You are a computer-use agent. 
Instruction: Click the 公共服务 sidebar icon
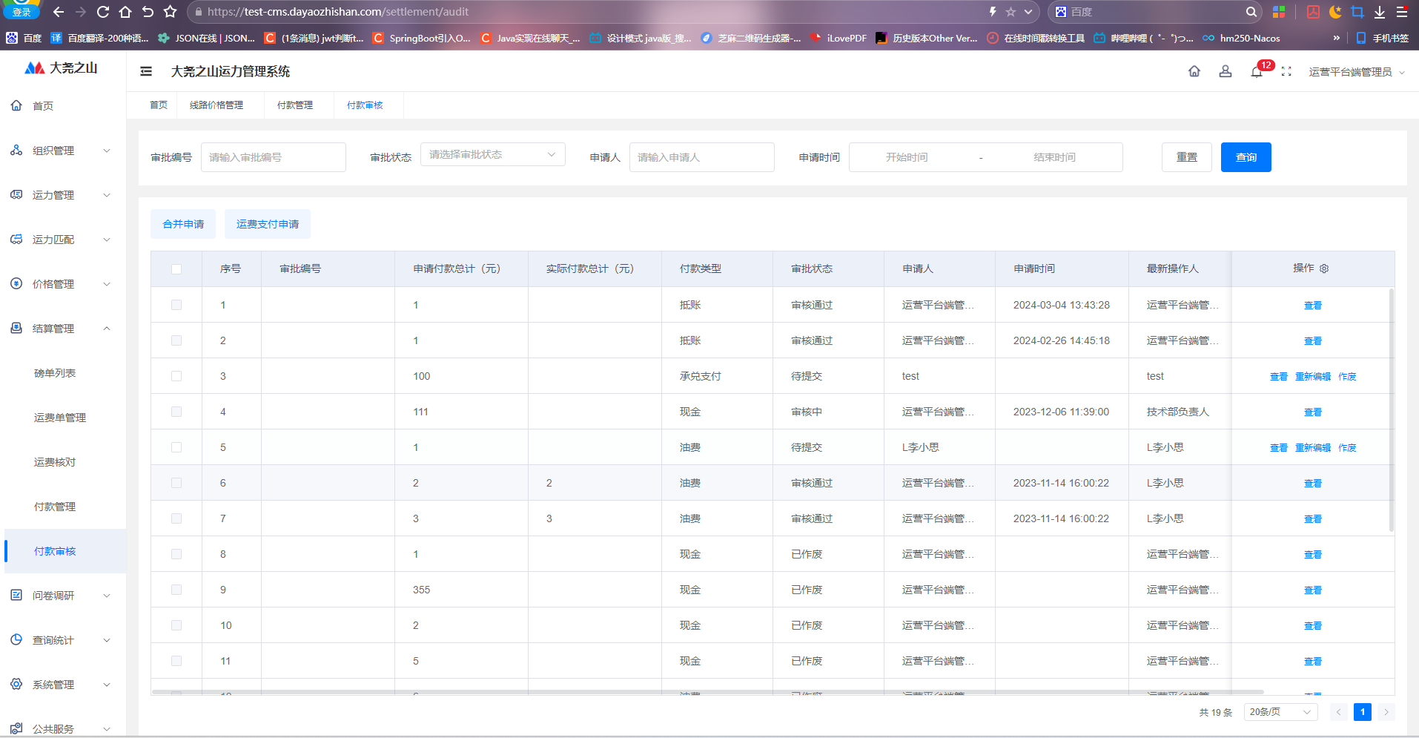[16, 728]
